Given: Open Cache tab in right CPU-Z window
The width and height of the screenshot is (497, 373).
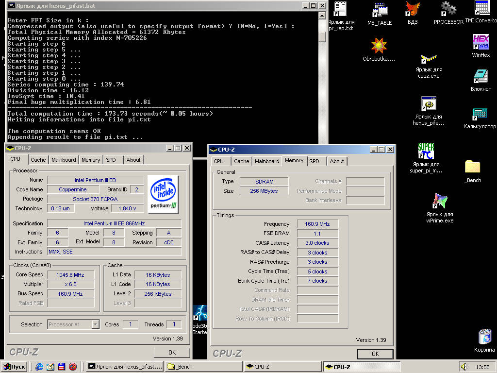Looking at the screenshot, I should (242, 161).
